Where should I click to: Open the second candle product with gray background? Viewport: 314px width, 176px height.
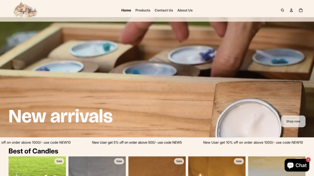[97, 166]
